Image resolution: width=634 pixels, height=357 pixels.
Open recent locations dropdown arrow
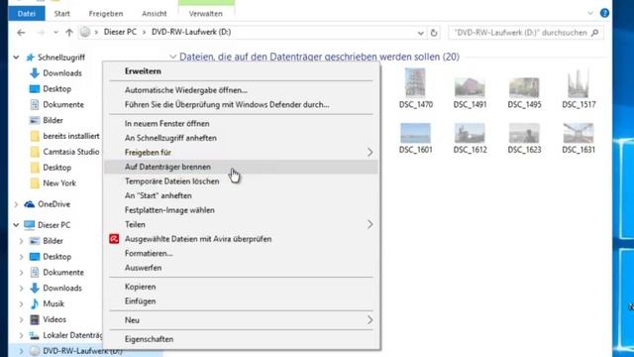pyautogui.click(x=55, y=33)
